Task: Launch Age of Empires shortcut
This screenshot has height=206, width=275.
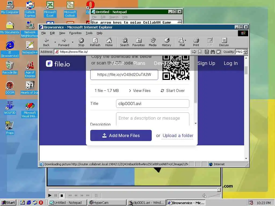Action: coord(30,69)
